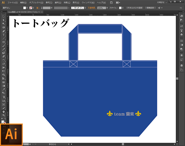The image size is (185, 146).
Task: Choose the Free Transform tool
Action: click(3, 71)
